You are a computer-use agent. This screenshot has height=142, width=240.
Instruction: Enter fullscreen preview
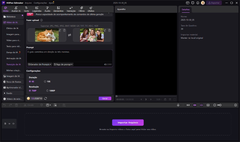(175, 100)
